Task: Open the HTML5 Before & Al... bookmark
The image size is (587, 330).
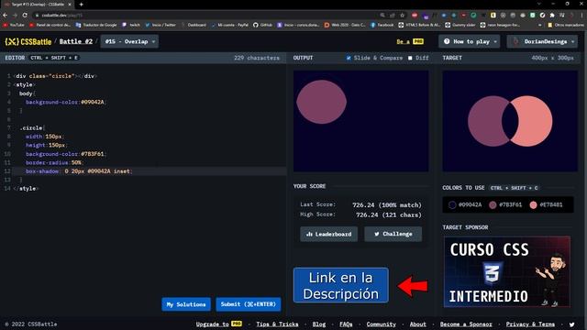Action: click(x=419, y=25)
